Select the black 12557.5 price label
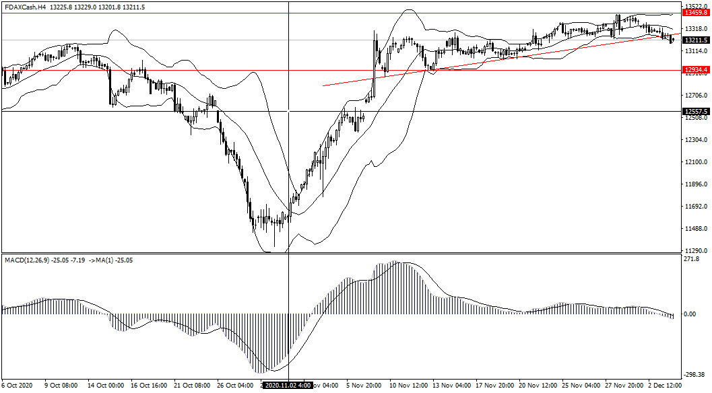 [695, 112]
